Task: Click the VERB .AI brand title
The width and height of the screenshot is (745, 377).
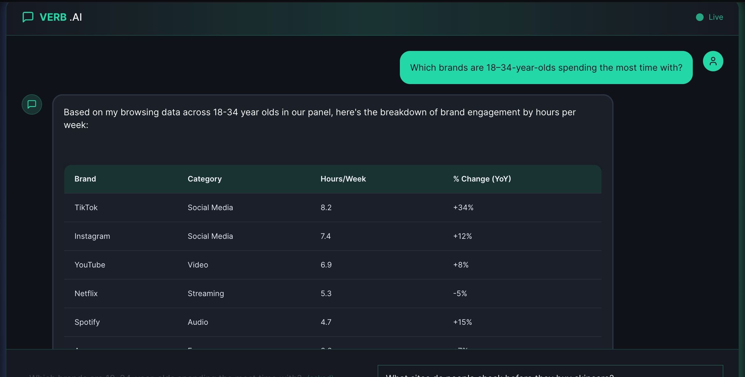Action: 60,17
